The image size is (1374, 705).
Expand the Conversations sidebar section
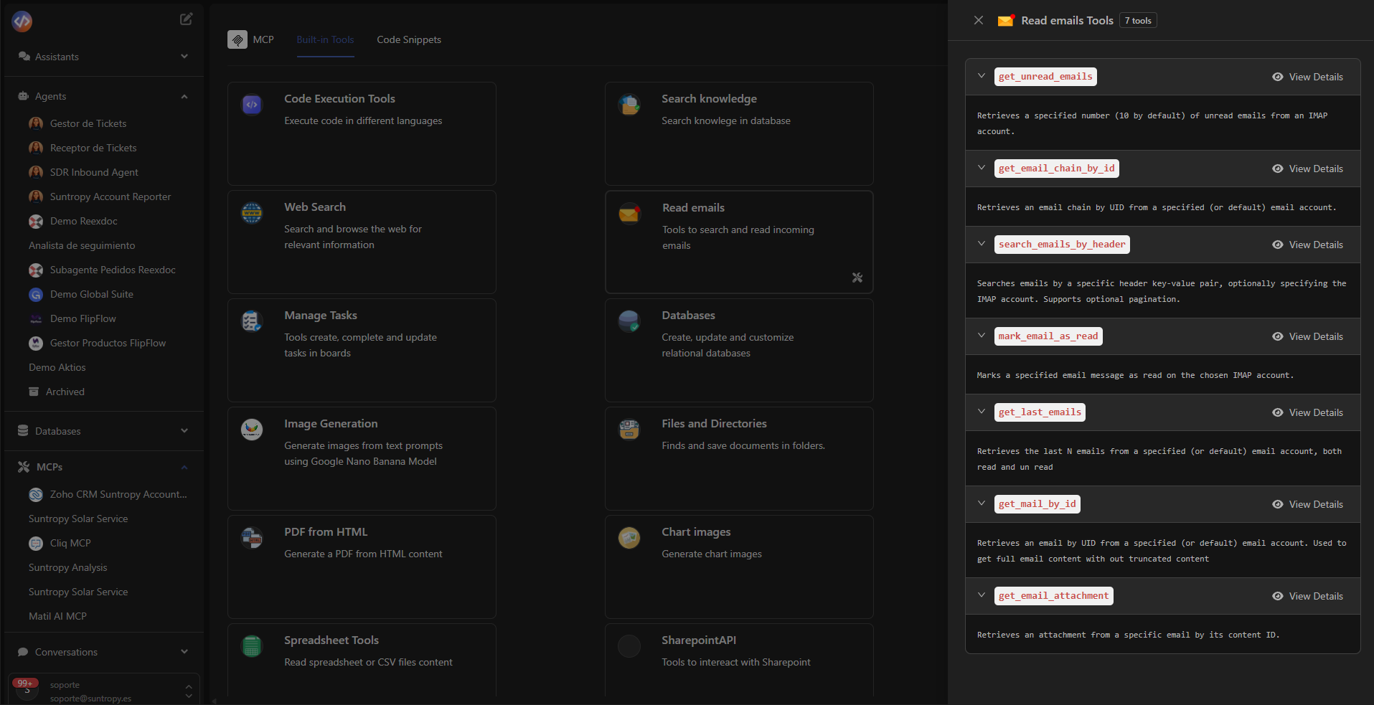click(184, 652)
